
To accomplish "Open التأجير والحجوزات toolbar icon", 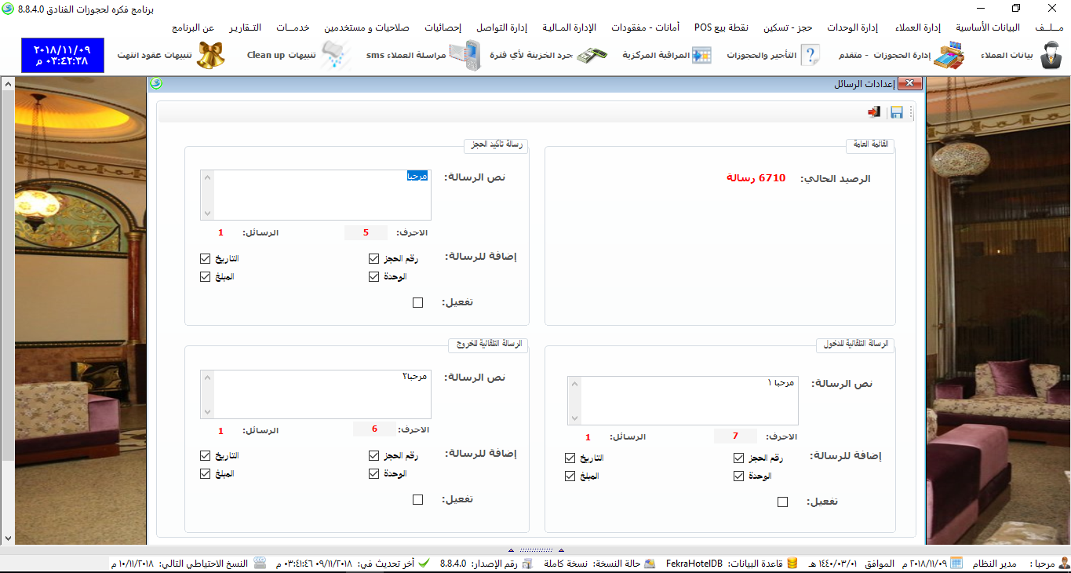I will (x=808, y=56).
